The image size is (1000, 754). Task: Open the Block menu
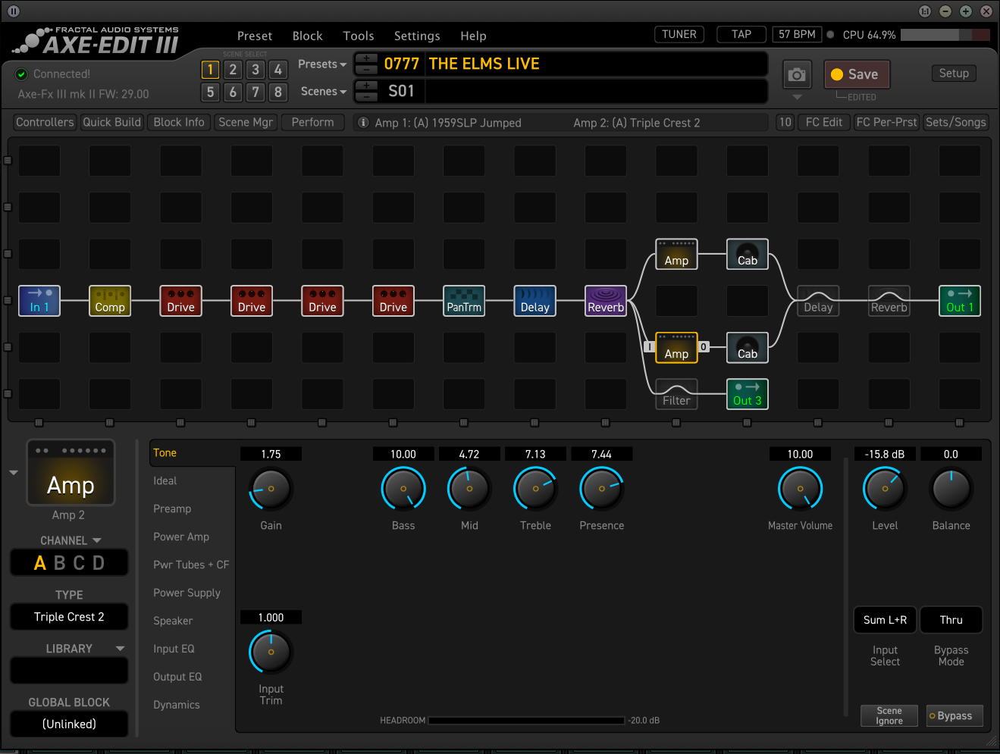308,36
